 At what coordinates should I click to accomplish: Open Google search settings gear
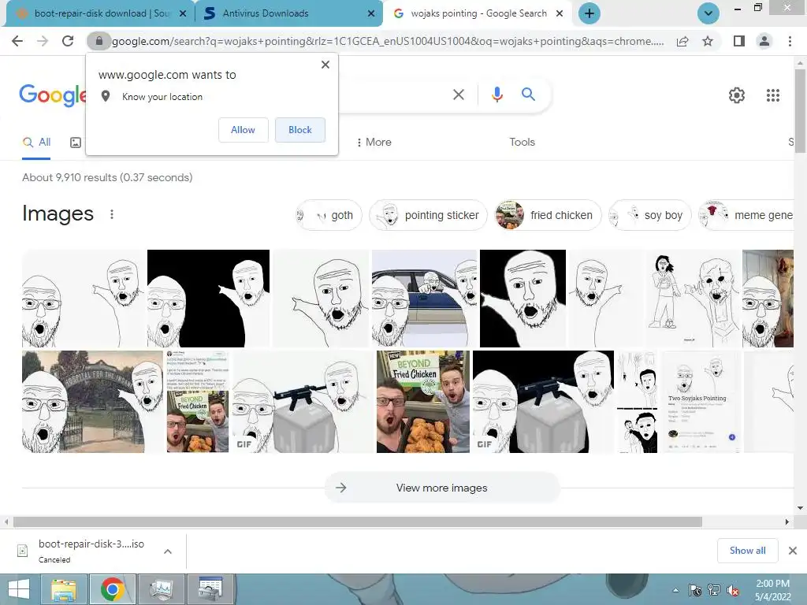(x=737, y=95)
